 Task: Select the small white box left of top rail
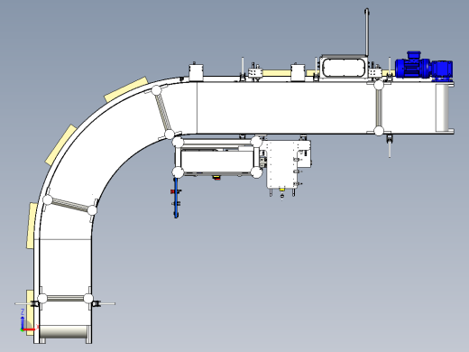click(x=196, y=72)
